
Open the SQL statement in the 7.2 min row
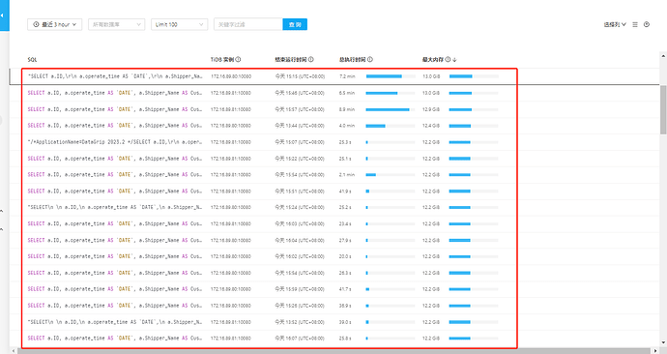pos(115,76)
